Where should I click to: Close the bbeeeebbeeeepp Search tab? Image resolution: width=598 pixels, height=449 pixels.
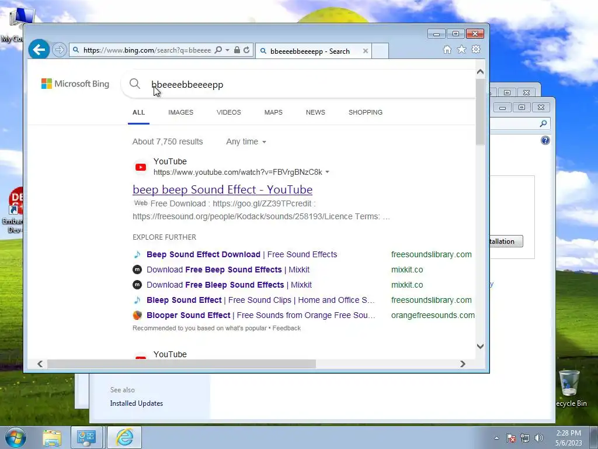pos(366,51)
